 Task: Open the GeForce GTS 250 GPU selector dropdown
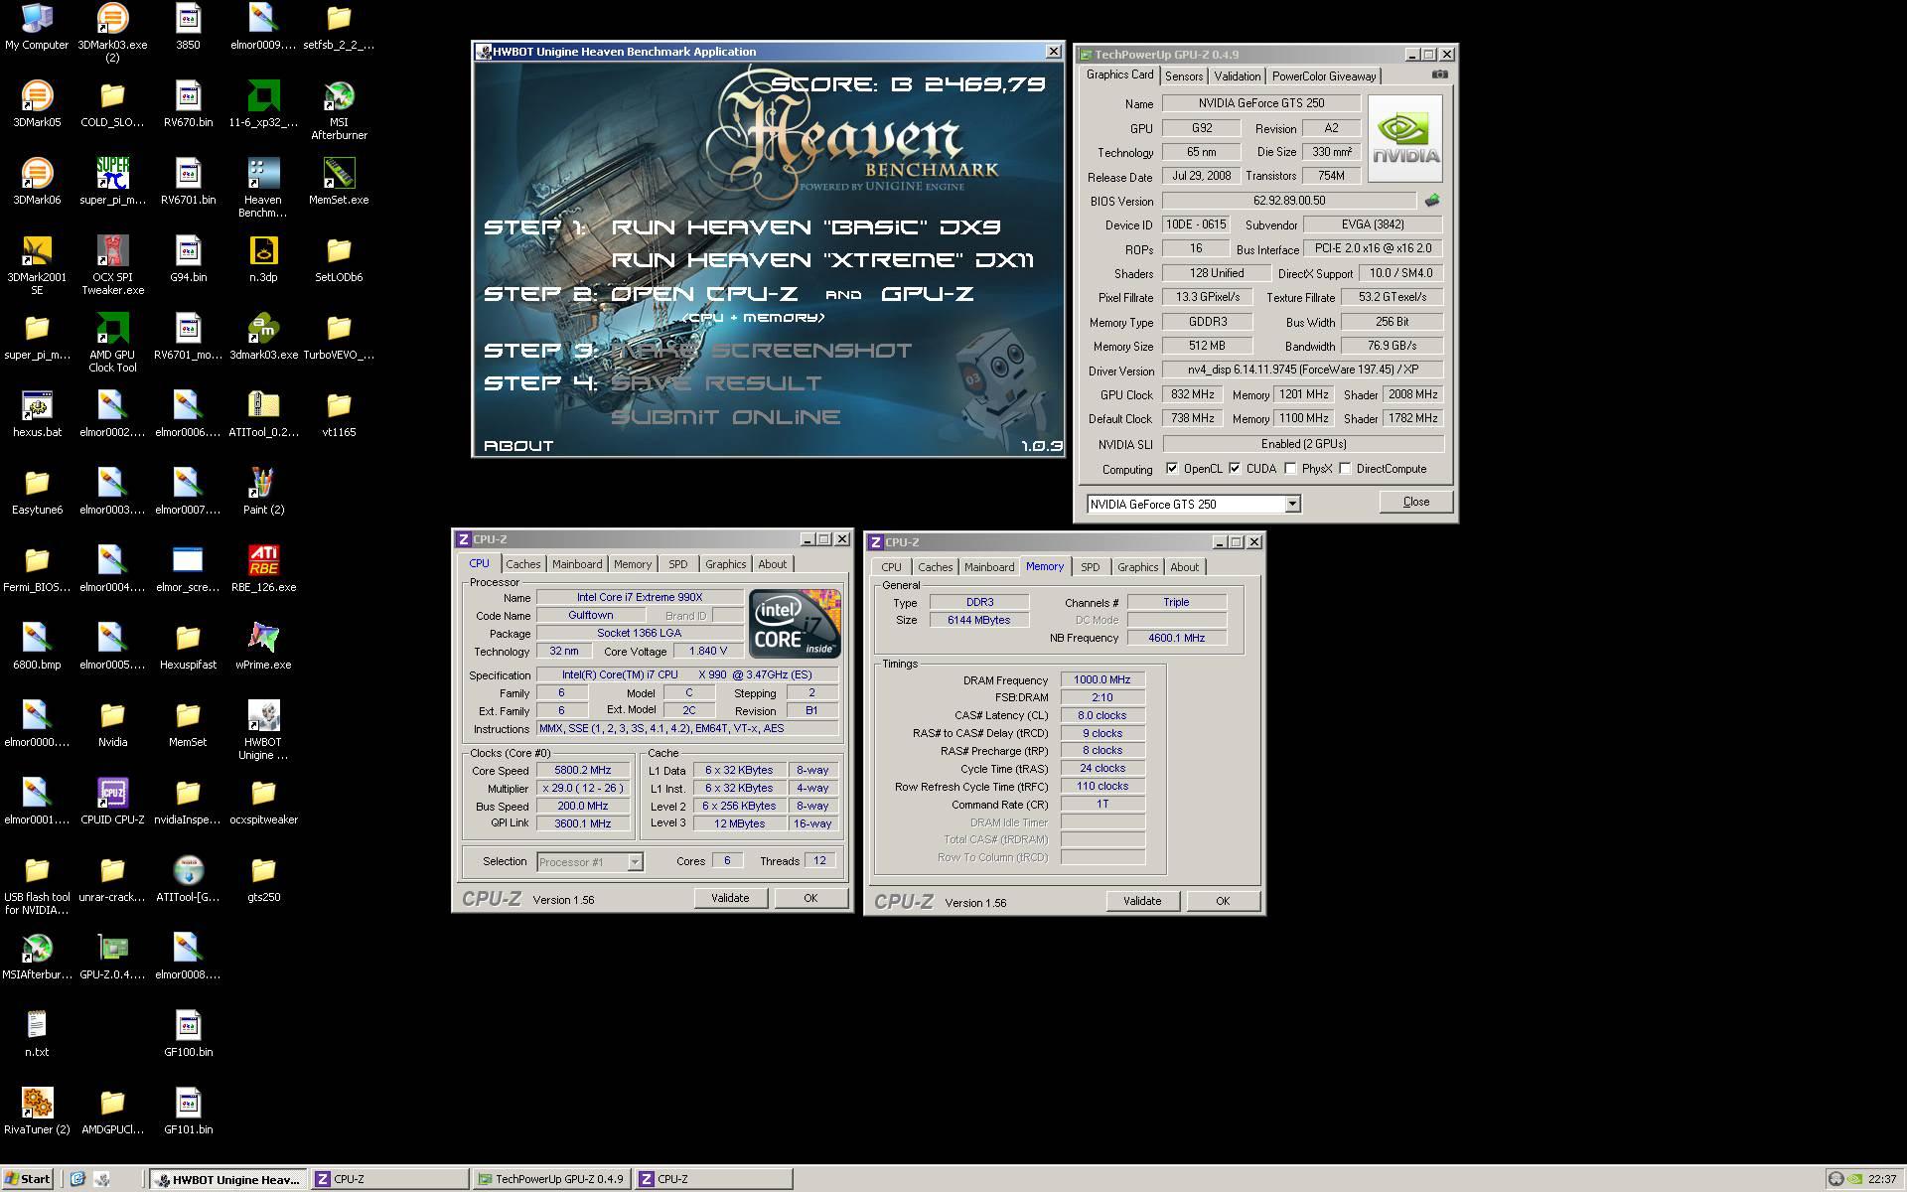click(1292, 505)
